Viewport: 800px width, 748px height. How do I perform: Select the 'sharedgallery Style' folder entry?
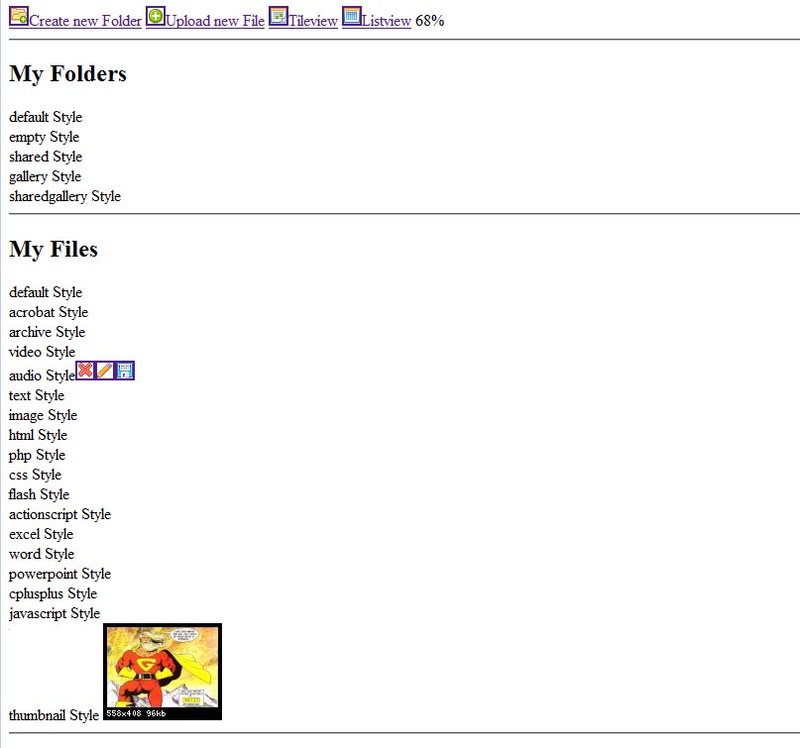pos(64,196)
